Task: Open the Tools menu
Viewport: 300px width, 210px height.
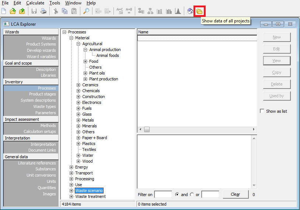Action: (55, 3)
